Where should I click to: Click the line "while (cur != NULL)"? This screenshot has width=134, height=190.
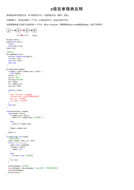coord(15,90)
